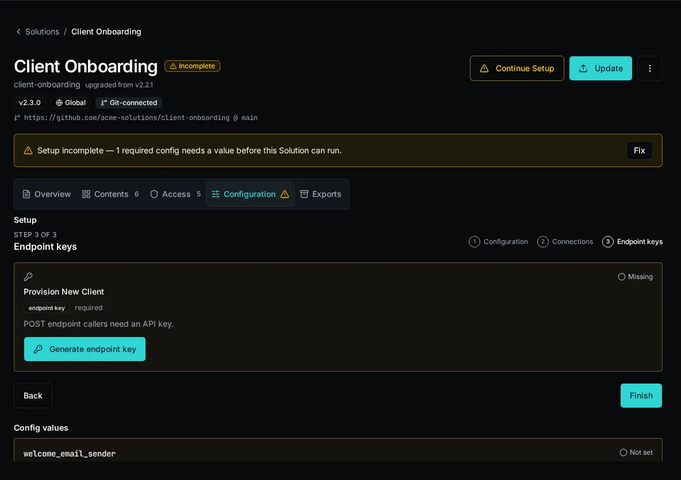The height and width of the screenshot is (480, 681).
Task: Click the Global scope badge
Action: tap(71, 103)
